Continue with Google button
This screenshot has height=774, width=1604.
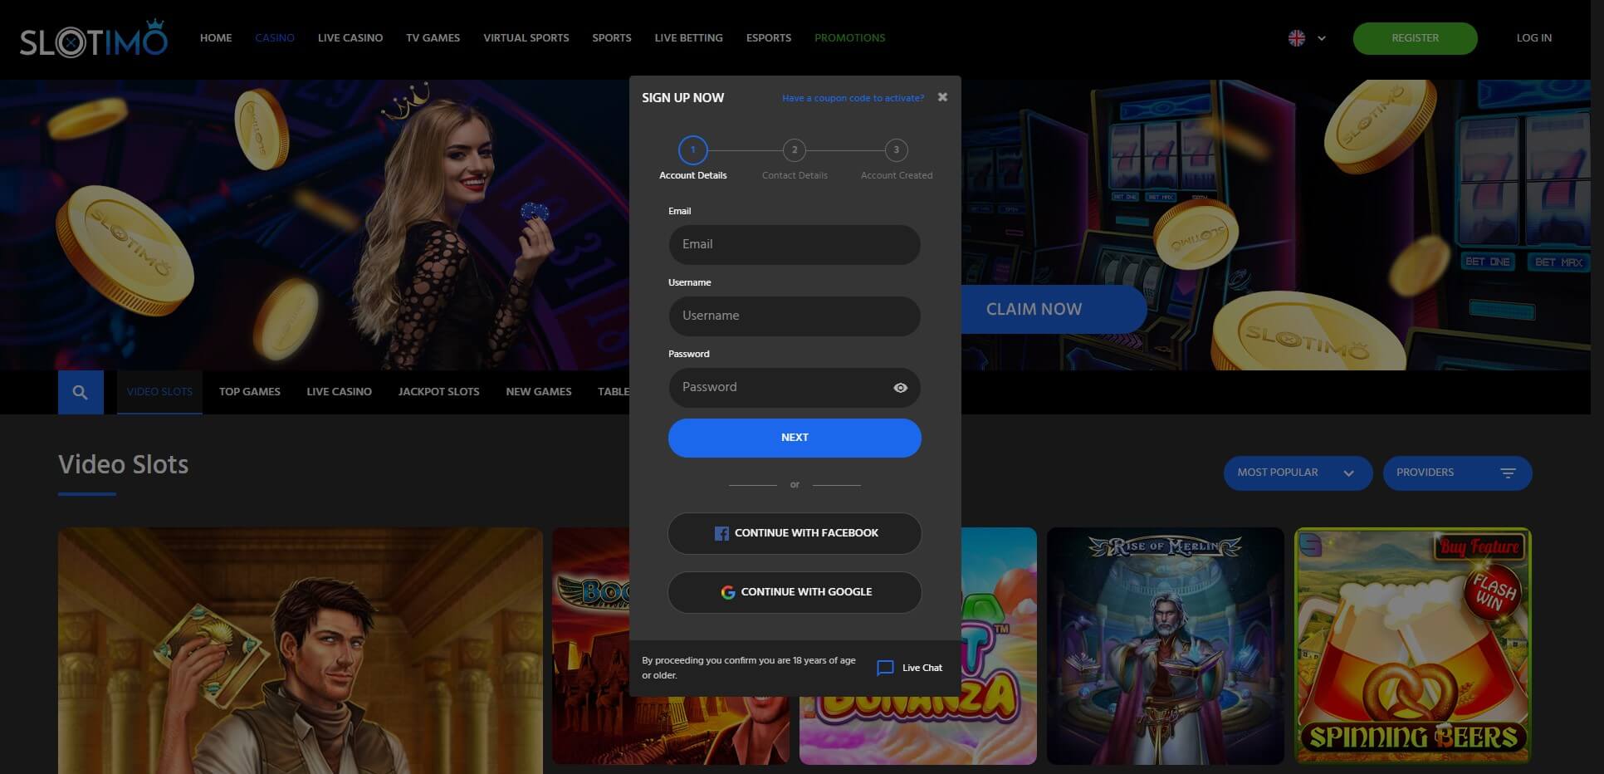click(x=795, y=592)
